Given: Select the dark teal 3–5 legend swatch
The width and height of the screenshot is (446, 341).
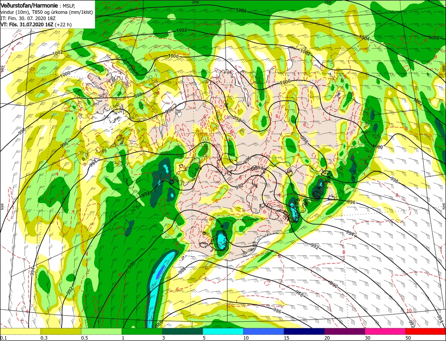Looking at the screenshot, I should [182, 331].
